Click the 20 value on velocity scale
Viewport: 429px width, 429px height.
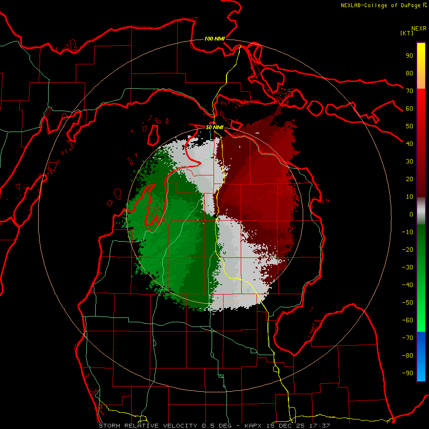pos(409,179)
